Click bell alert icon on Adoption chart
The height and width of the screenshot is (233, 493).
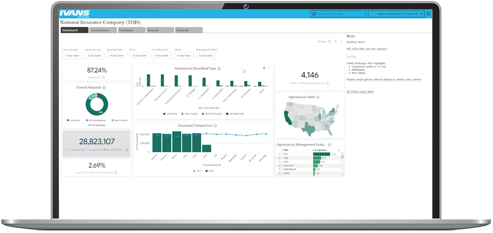(x=264, y=68)
